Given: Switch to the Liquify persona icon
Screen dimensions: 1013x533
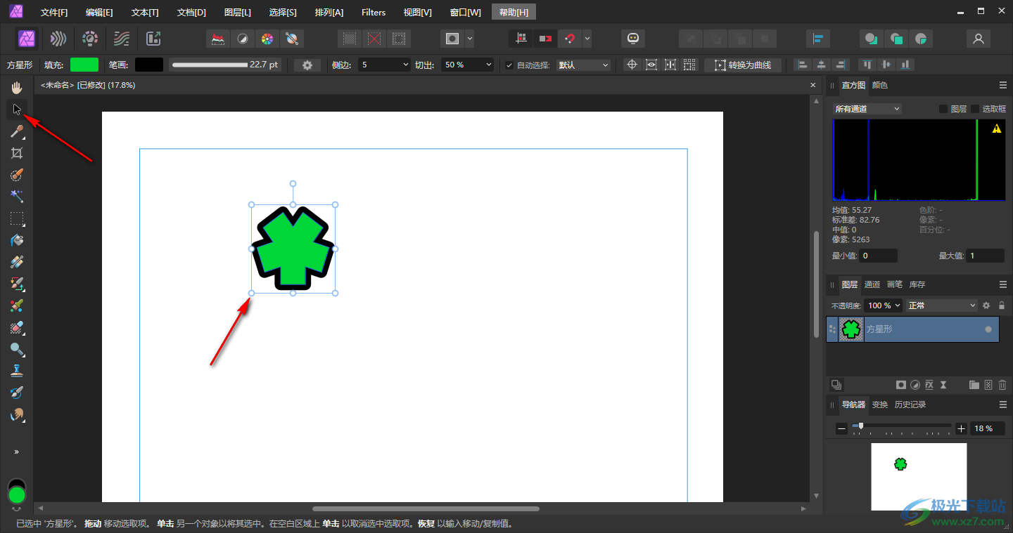Looking at the screenshot, I should (x=60, y=39).
